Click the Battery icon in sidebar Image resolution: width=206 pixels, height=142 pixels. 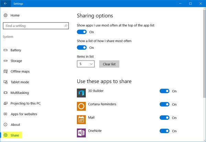(x=5, y=50)
